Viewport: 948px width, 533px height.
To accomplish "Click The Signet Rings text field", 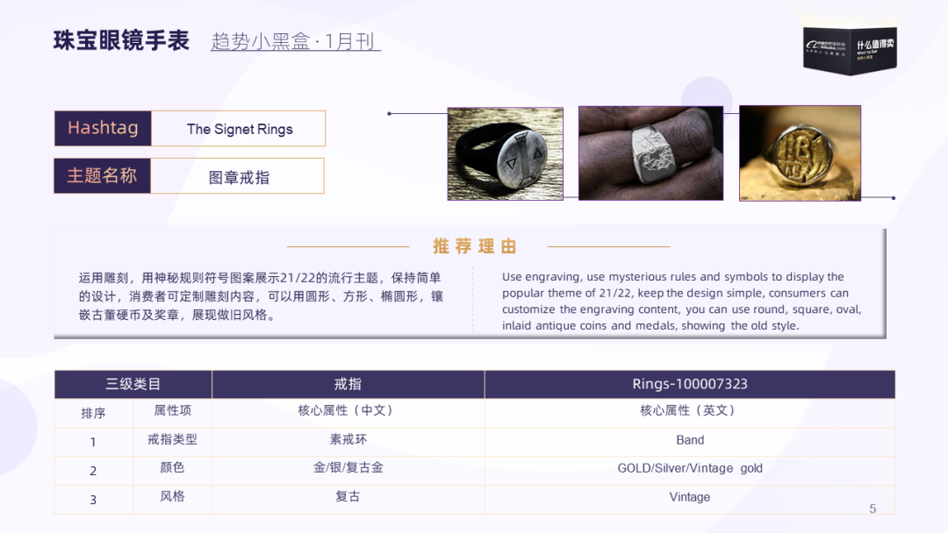I will (x=238, y=129).
